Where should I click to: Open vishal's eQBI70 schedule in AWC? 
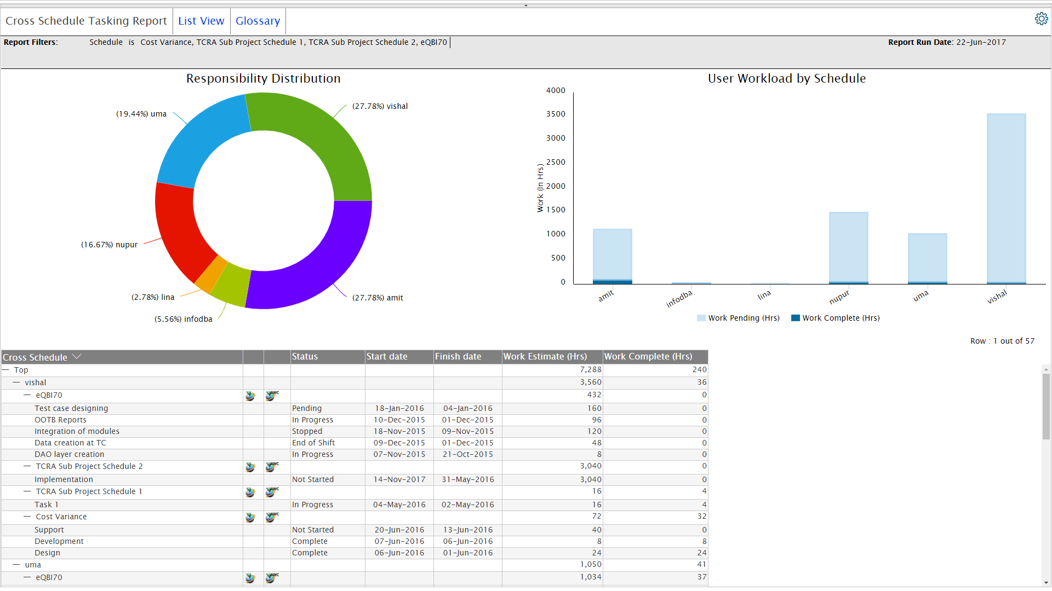click(x=272, y=396)
